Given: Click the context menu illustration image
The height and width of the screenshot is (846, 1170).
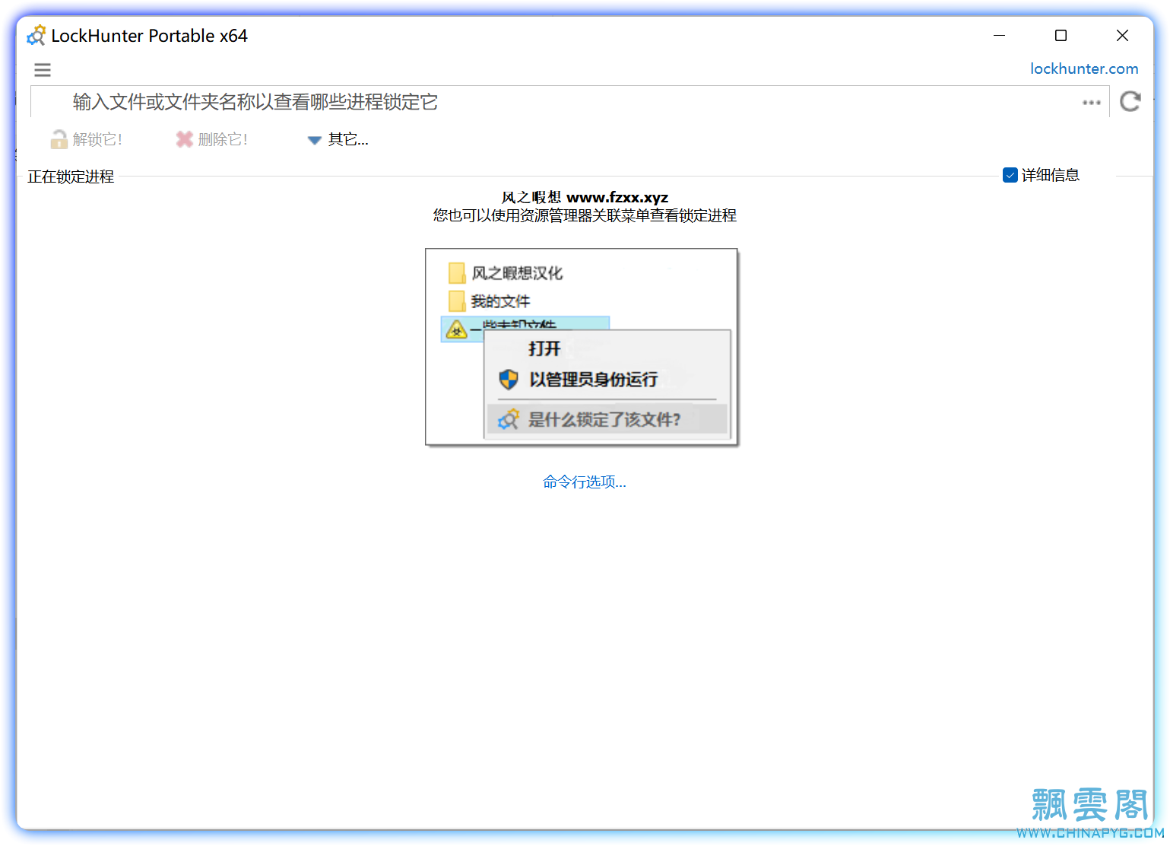Looking at the screenshot, I should [582, 347].
